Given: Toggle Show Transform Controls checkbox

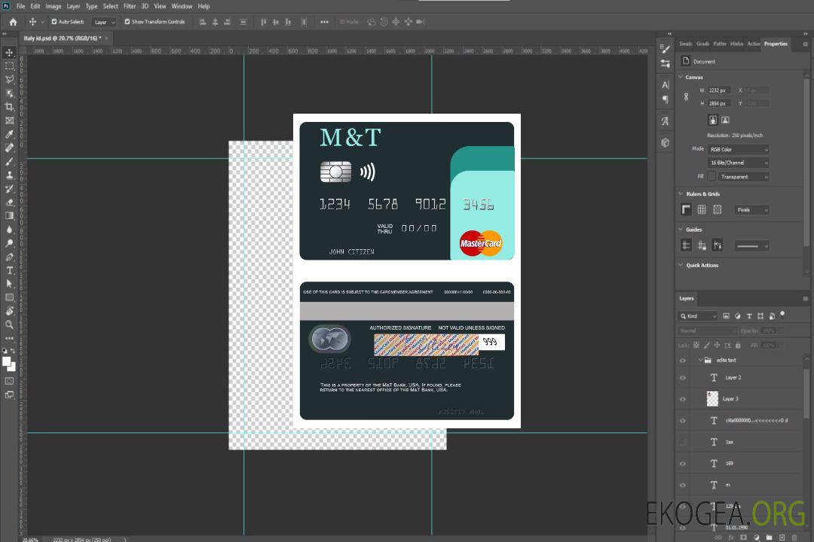Looking at the screenshot, I should click(127, 22).
